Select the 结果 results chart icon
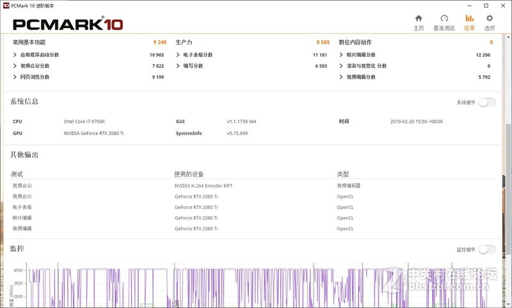The height and width of the screenshot is (308, 512). [469, 18]
